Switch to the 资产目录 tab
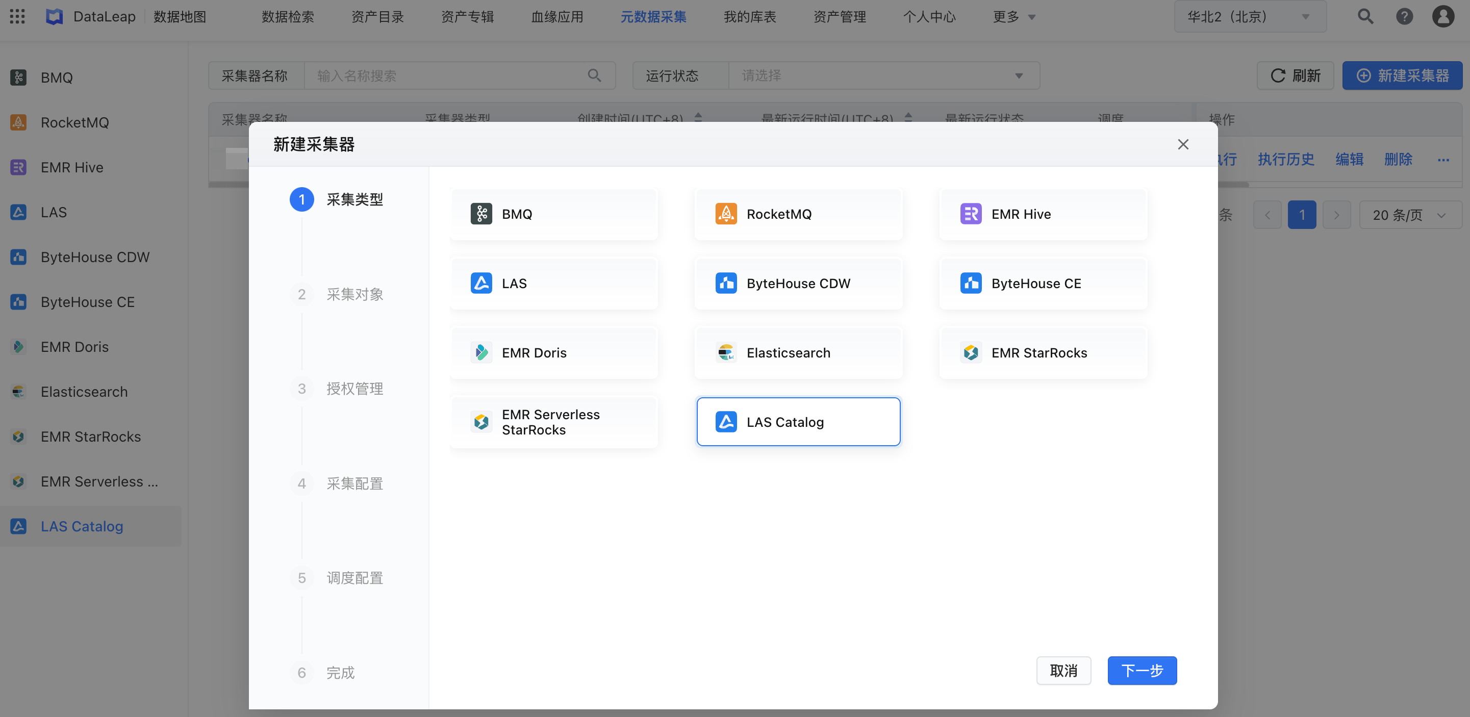The height and width of the screenshot is (717, 1470). point(377,16)
